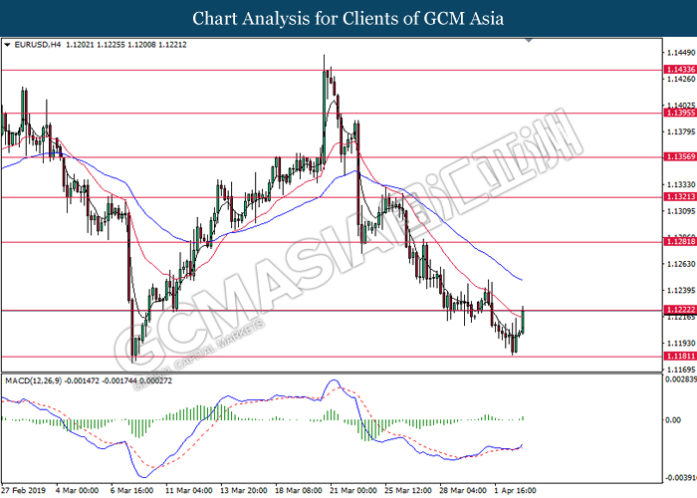The height and width of the screenshot is (498, 697).
Task: Click the 1.14490 price scale value
Action: (x=681, y=53)
